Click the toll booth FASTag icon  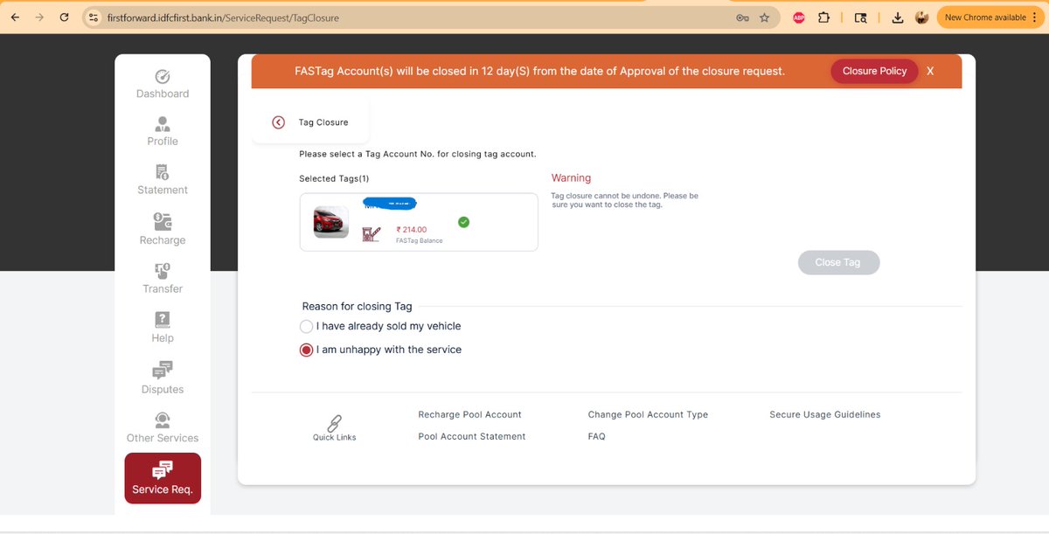pyautogui.click(x=372, y=233)
